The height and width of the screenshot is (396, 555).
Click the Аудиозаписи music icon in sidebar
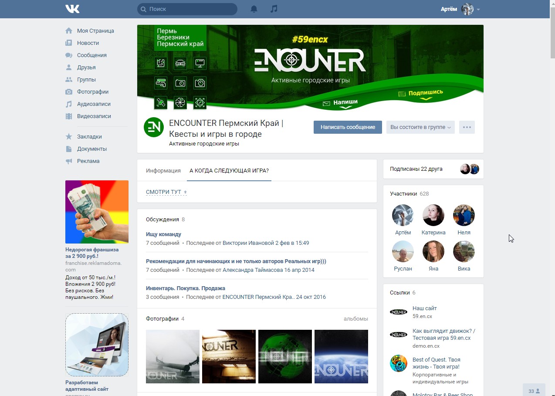click(x=69, y=104)
